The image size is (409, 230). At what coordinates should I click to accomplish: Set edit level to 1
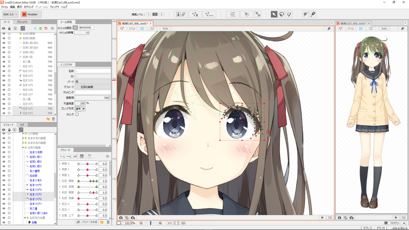pos(149,14)
